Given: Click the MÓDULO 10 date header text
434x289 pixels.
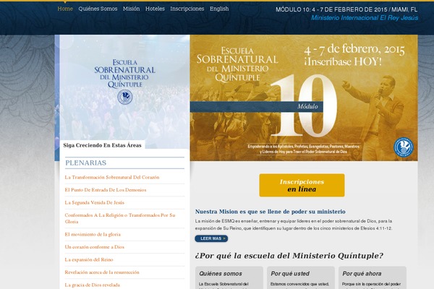Looking at the screenshot, I should click(x=346, y=9).
